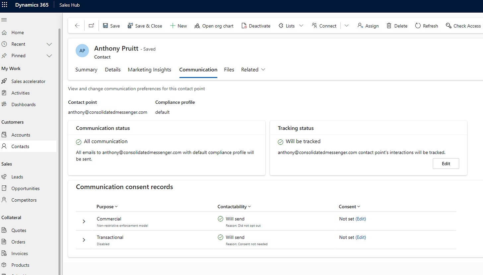Click the AP contact avatar
Screen dimensions: 483x275
[x=82, y=50]
